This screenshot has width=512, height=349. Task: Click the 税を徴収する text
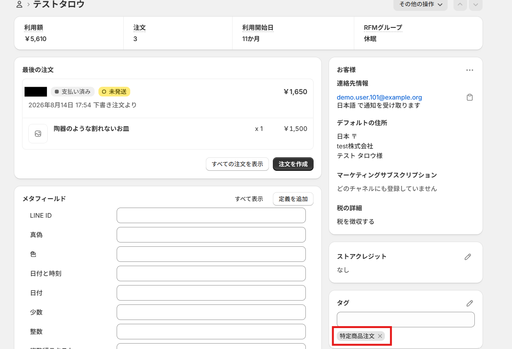[x=355, y=222]
